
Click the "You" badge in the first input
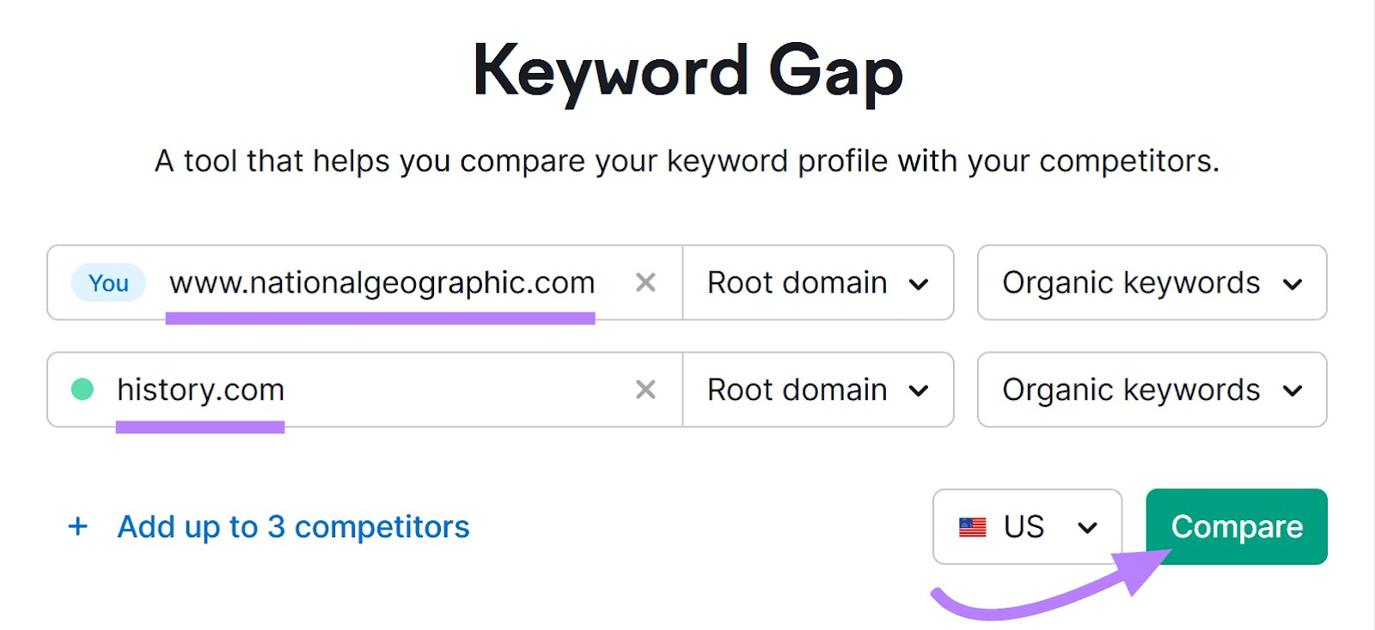(x=107, y=282)
